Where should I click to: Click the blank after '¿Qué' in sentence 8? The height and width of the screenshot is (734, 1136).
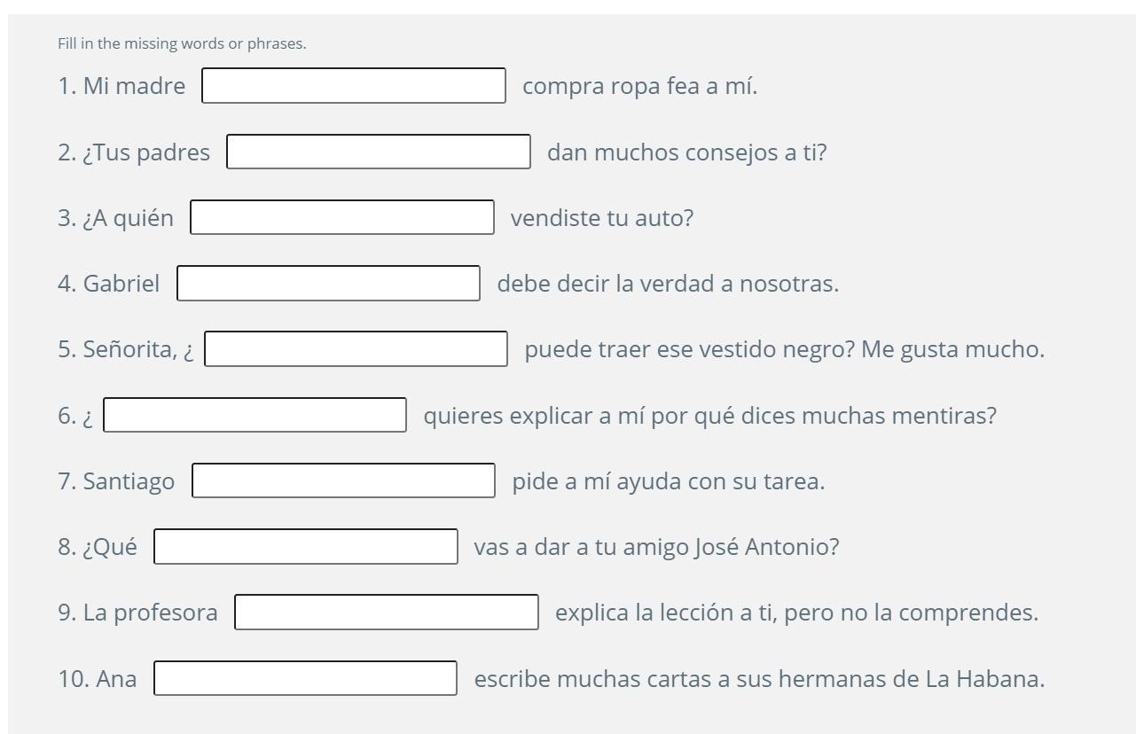tap(306, 547)
